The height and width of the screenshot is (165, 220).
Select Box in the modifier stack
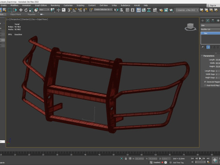click(210, 33)
